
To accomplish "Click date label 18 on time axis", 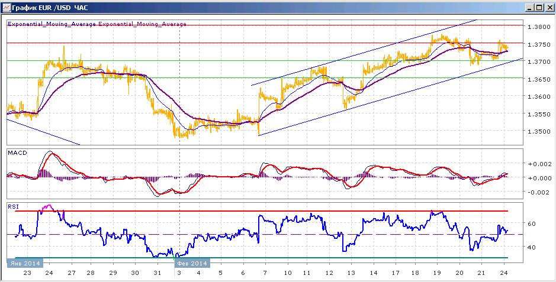I will click(415, 273).
